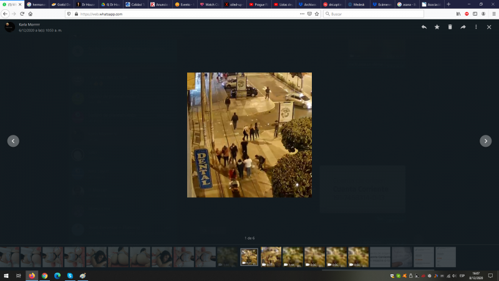Star this media message
The height and width of the screenshot is (281, 499).
[x=437, y=27]
